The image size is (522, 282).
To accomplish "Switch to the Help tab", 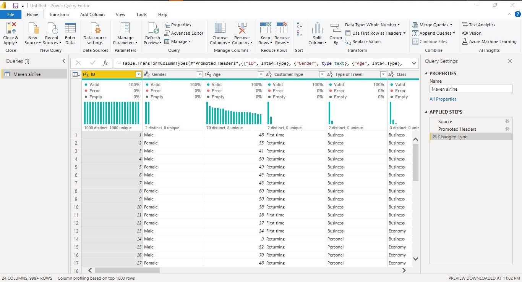I will [x=163, y=14].
